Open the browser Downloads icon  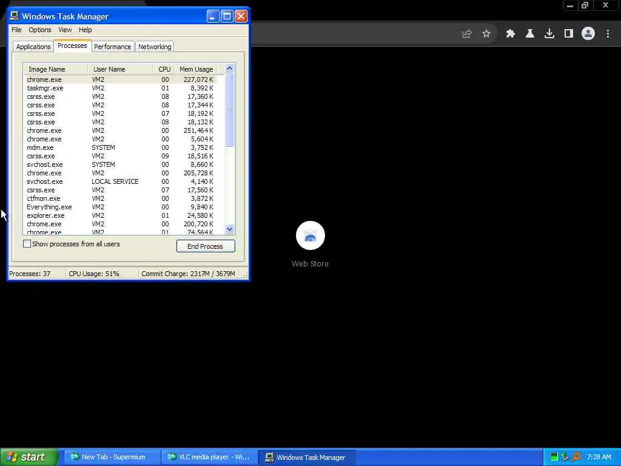tap(549, 34)
